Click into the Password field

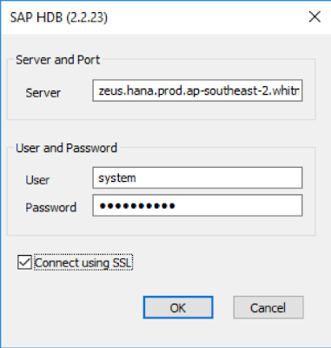[197, 205]
